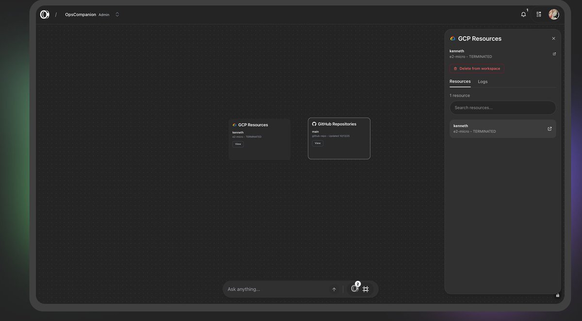Click the Admin role label in header

(x=104, y=15)
